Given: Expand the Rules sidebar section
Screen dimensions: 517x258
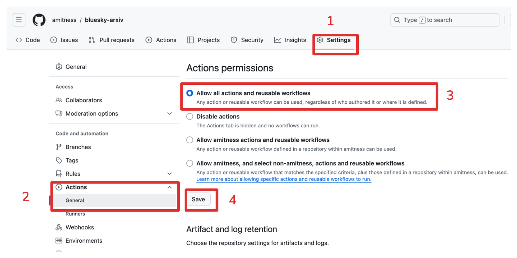Looking at the screenshot, I should [169, 174].
